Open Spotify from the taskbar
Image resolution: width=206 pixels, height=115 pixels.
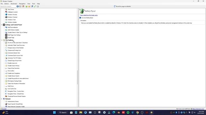[x=128, y=112]
